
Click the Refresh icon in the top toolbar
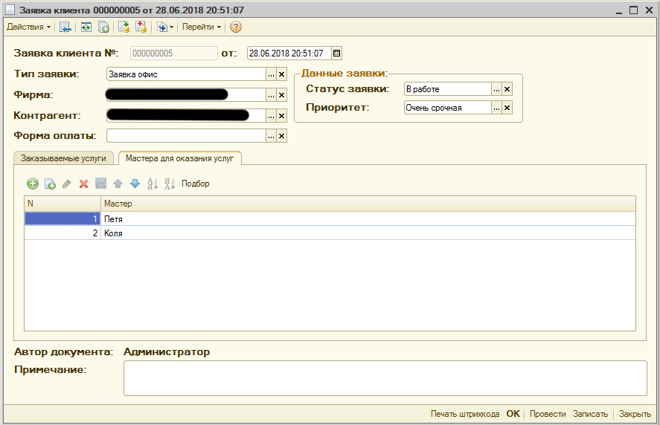click(x=86, y=27)
